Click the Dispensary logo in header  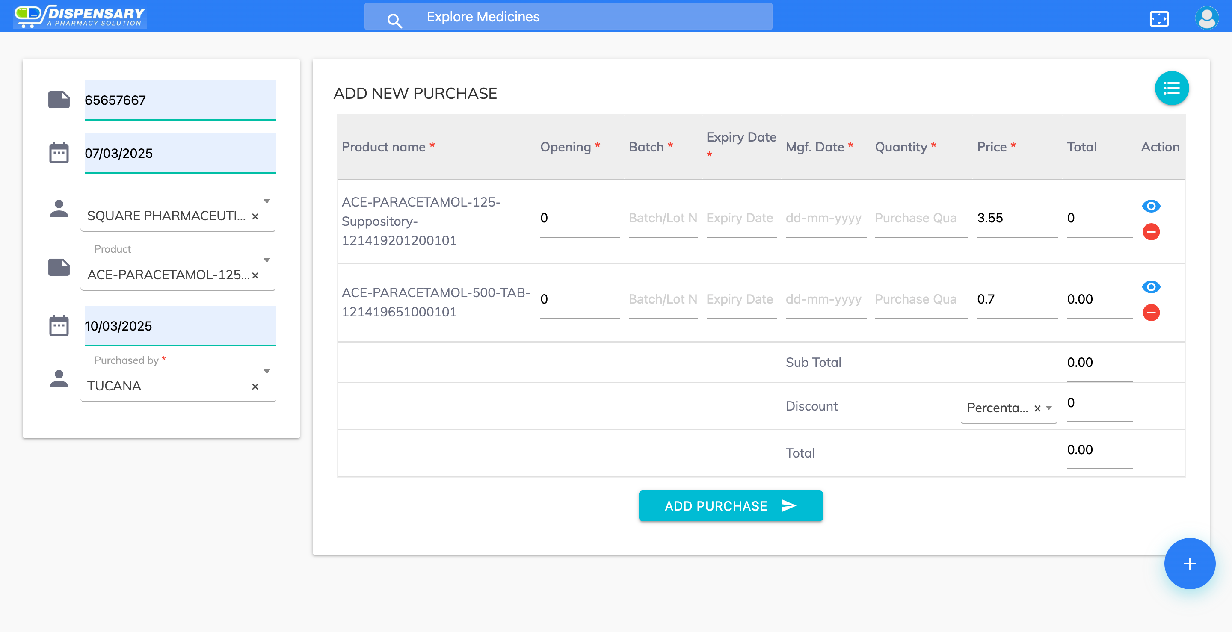(x=80, y=16)
